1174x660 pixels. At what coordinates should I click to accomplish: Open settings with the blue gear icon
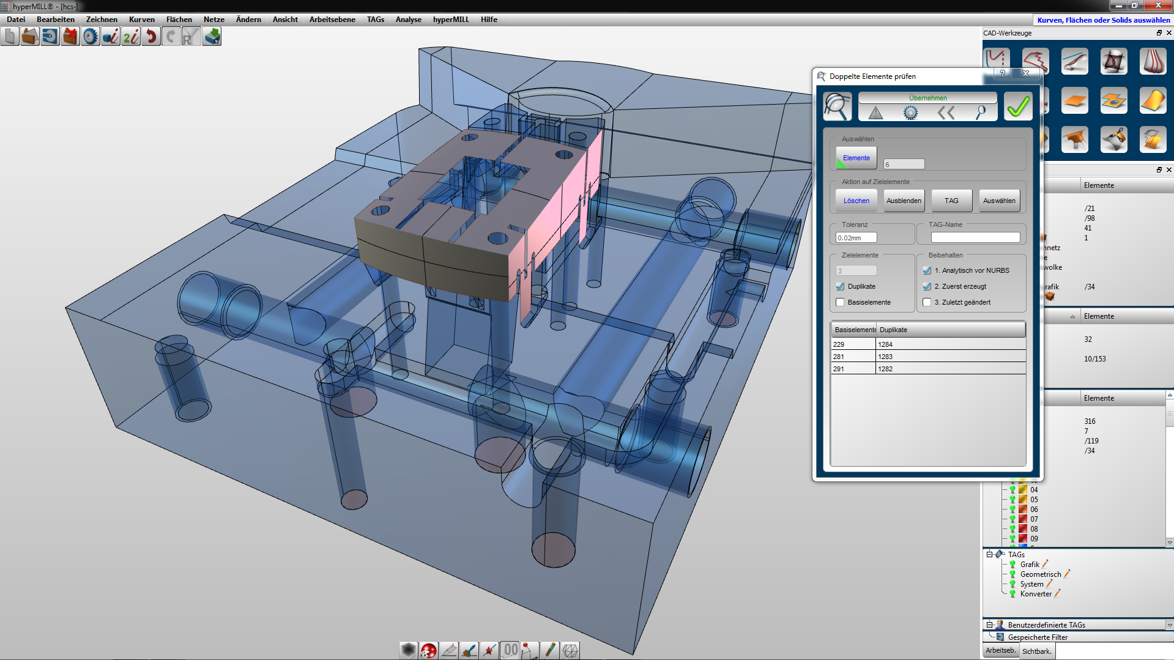91,37
